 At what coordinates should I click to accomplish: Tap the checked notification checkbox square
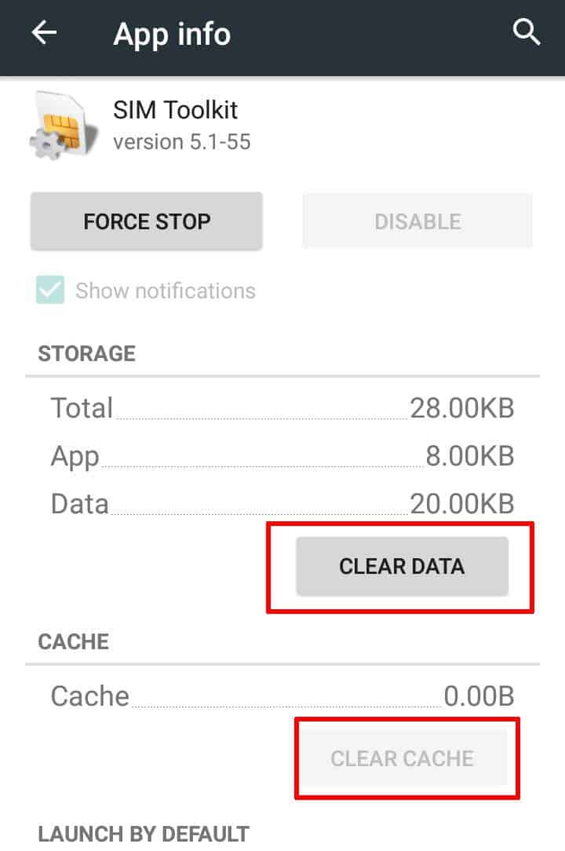coord(49,290)
